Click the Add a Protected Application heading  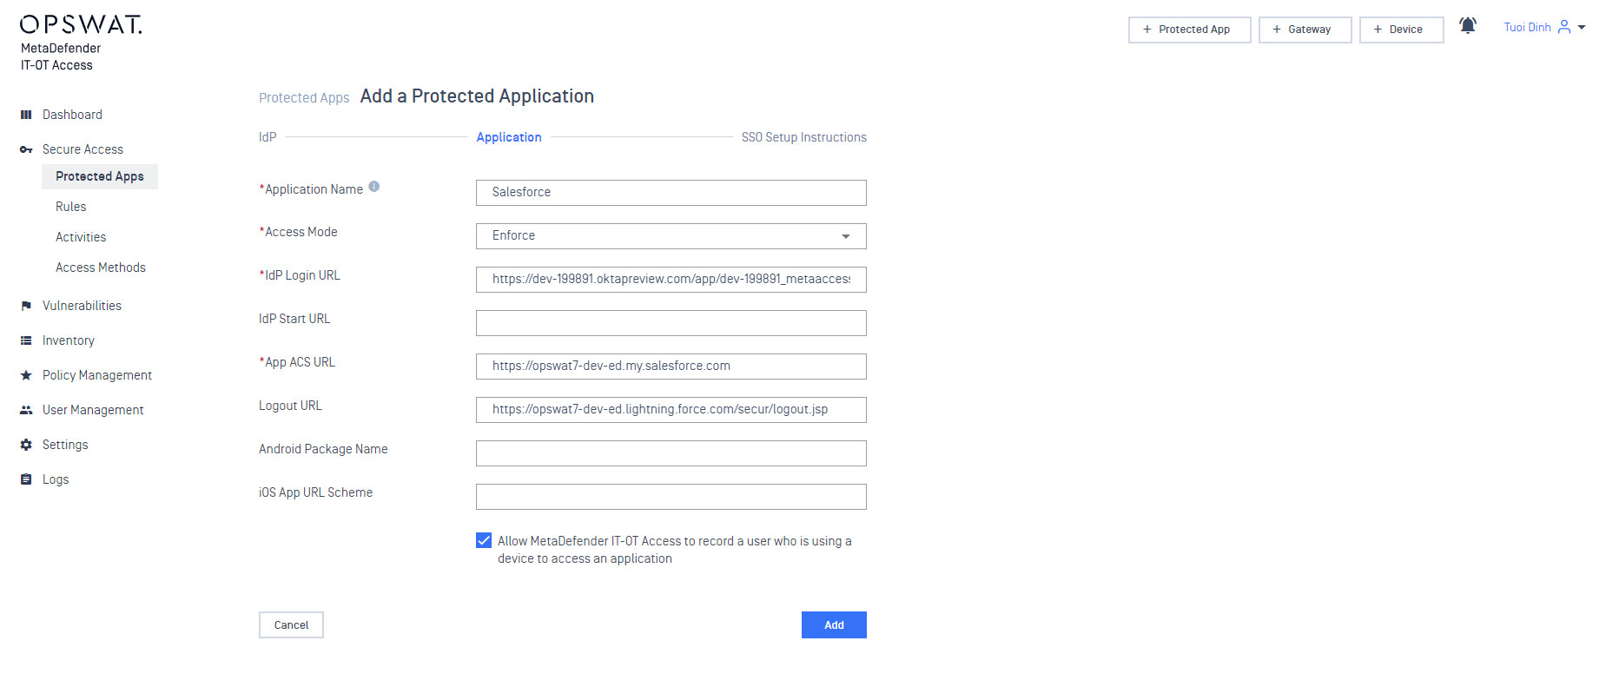pos(477,96)
